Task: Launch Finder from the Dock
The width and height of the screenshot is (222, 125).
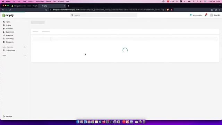Action: [78, 122]
